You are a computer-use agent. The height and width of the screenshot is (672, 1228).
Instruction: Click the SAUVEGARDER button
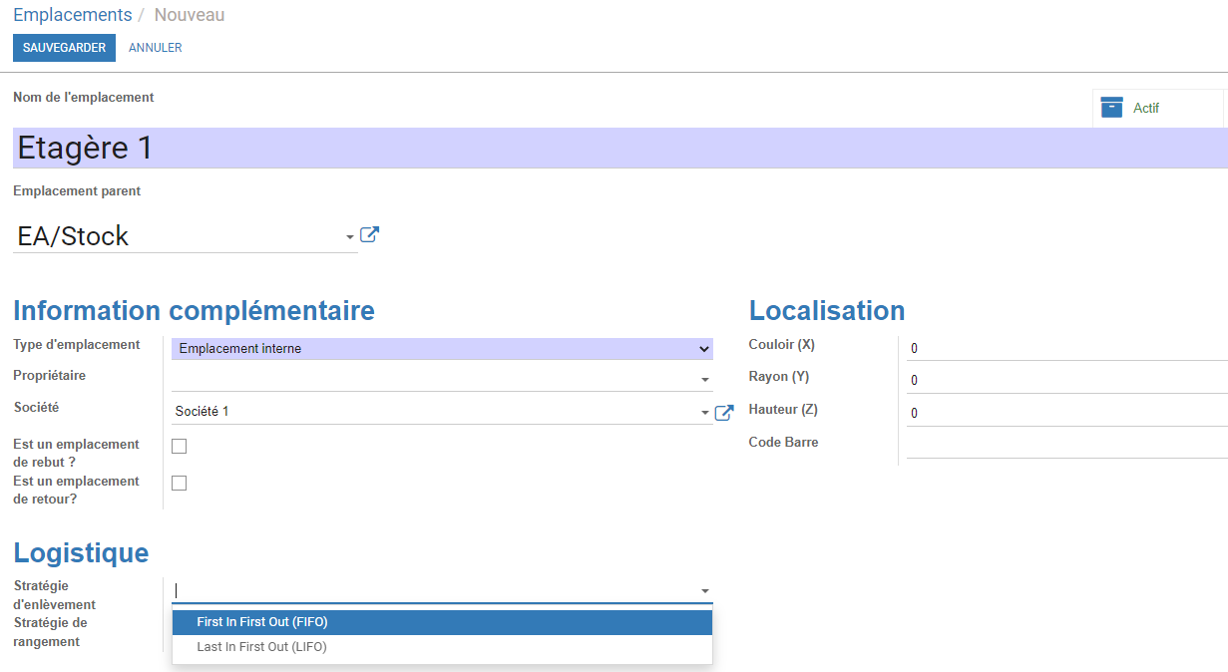coord(64,48)
